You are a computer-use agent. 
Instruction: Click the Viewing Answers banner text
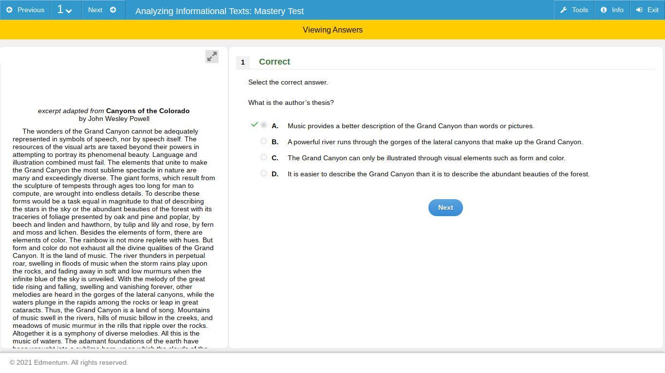(x=332, y=30)
